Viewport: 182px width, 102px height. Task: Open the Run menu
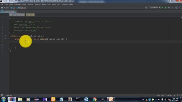click(49, 5)
